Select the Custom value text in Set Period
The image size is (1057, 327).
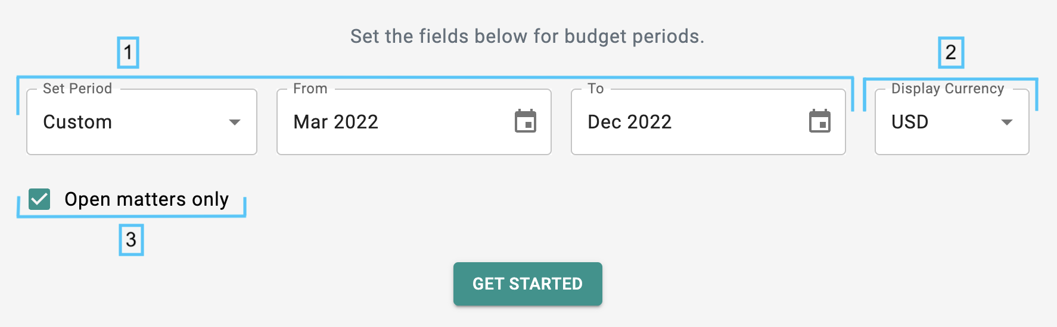77,122
